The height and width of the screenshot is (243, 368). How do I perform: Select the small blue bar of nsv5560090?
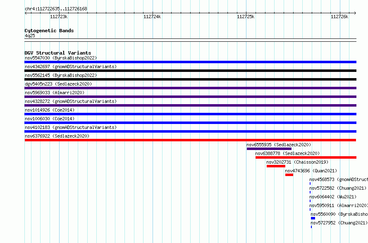pyautogui.click(x=313, y=218)
